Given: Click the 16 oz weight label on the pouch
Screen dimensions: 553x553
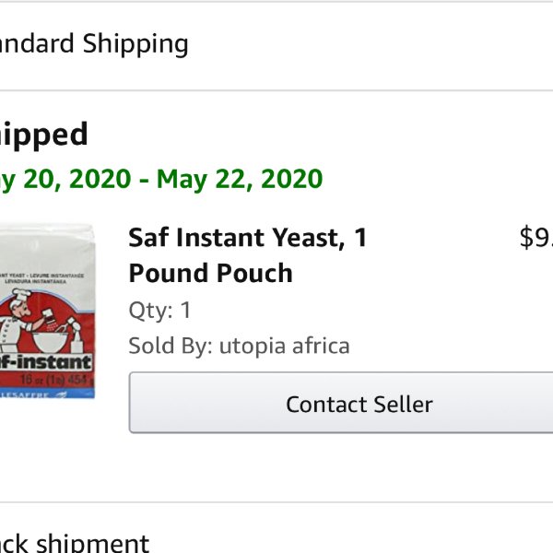Looking at the screenshot, I should tap(53, 380).
